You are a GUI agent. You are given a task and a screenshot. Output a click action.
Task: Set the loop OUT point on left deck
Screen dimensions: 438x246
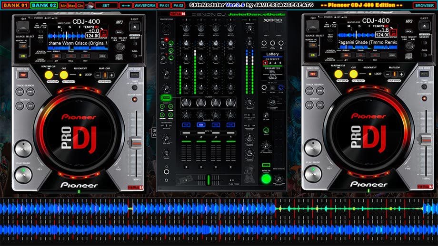point(64,75)
